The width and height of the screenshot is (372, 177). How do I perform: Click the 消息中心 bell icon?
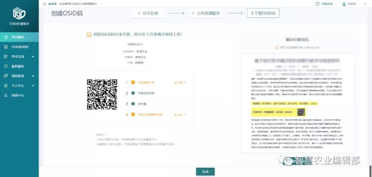coord(6,95)
